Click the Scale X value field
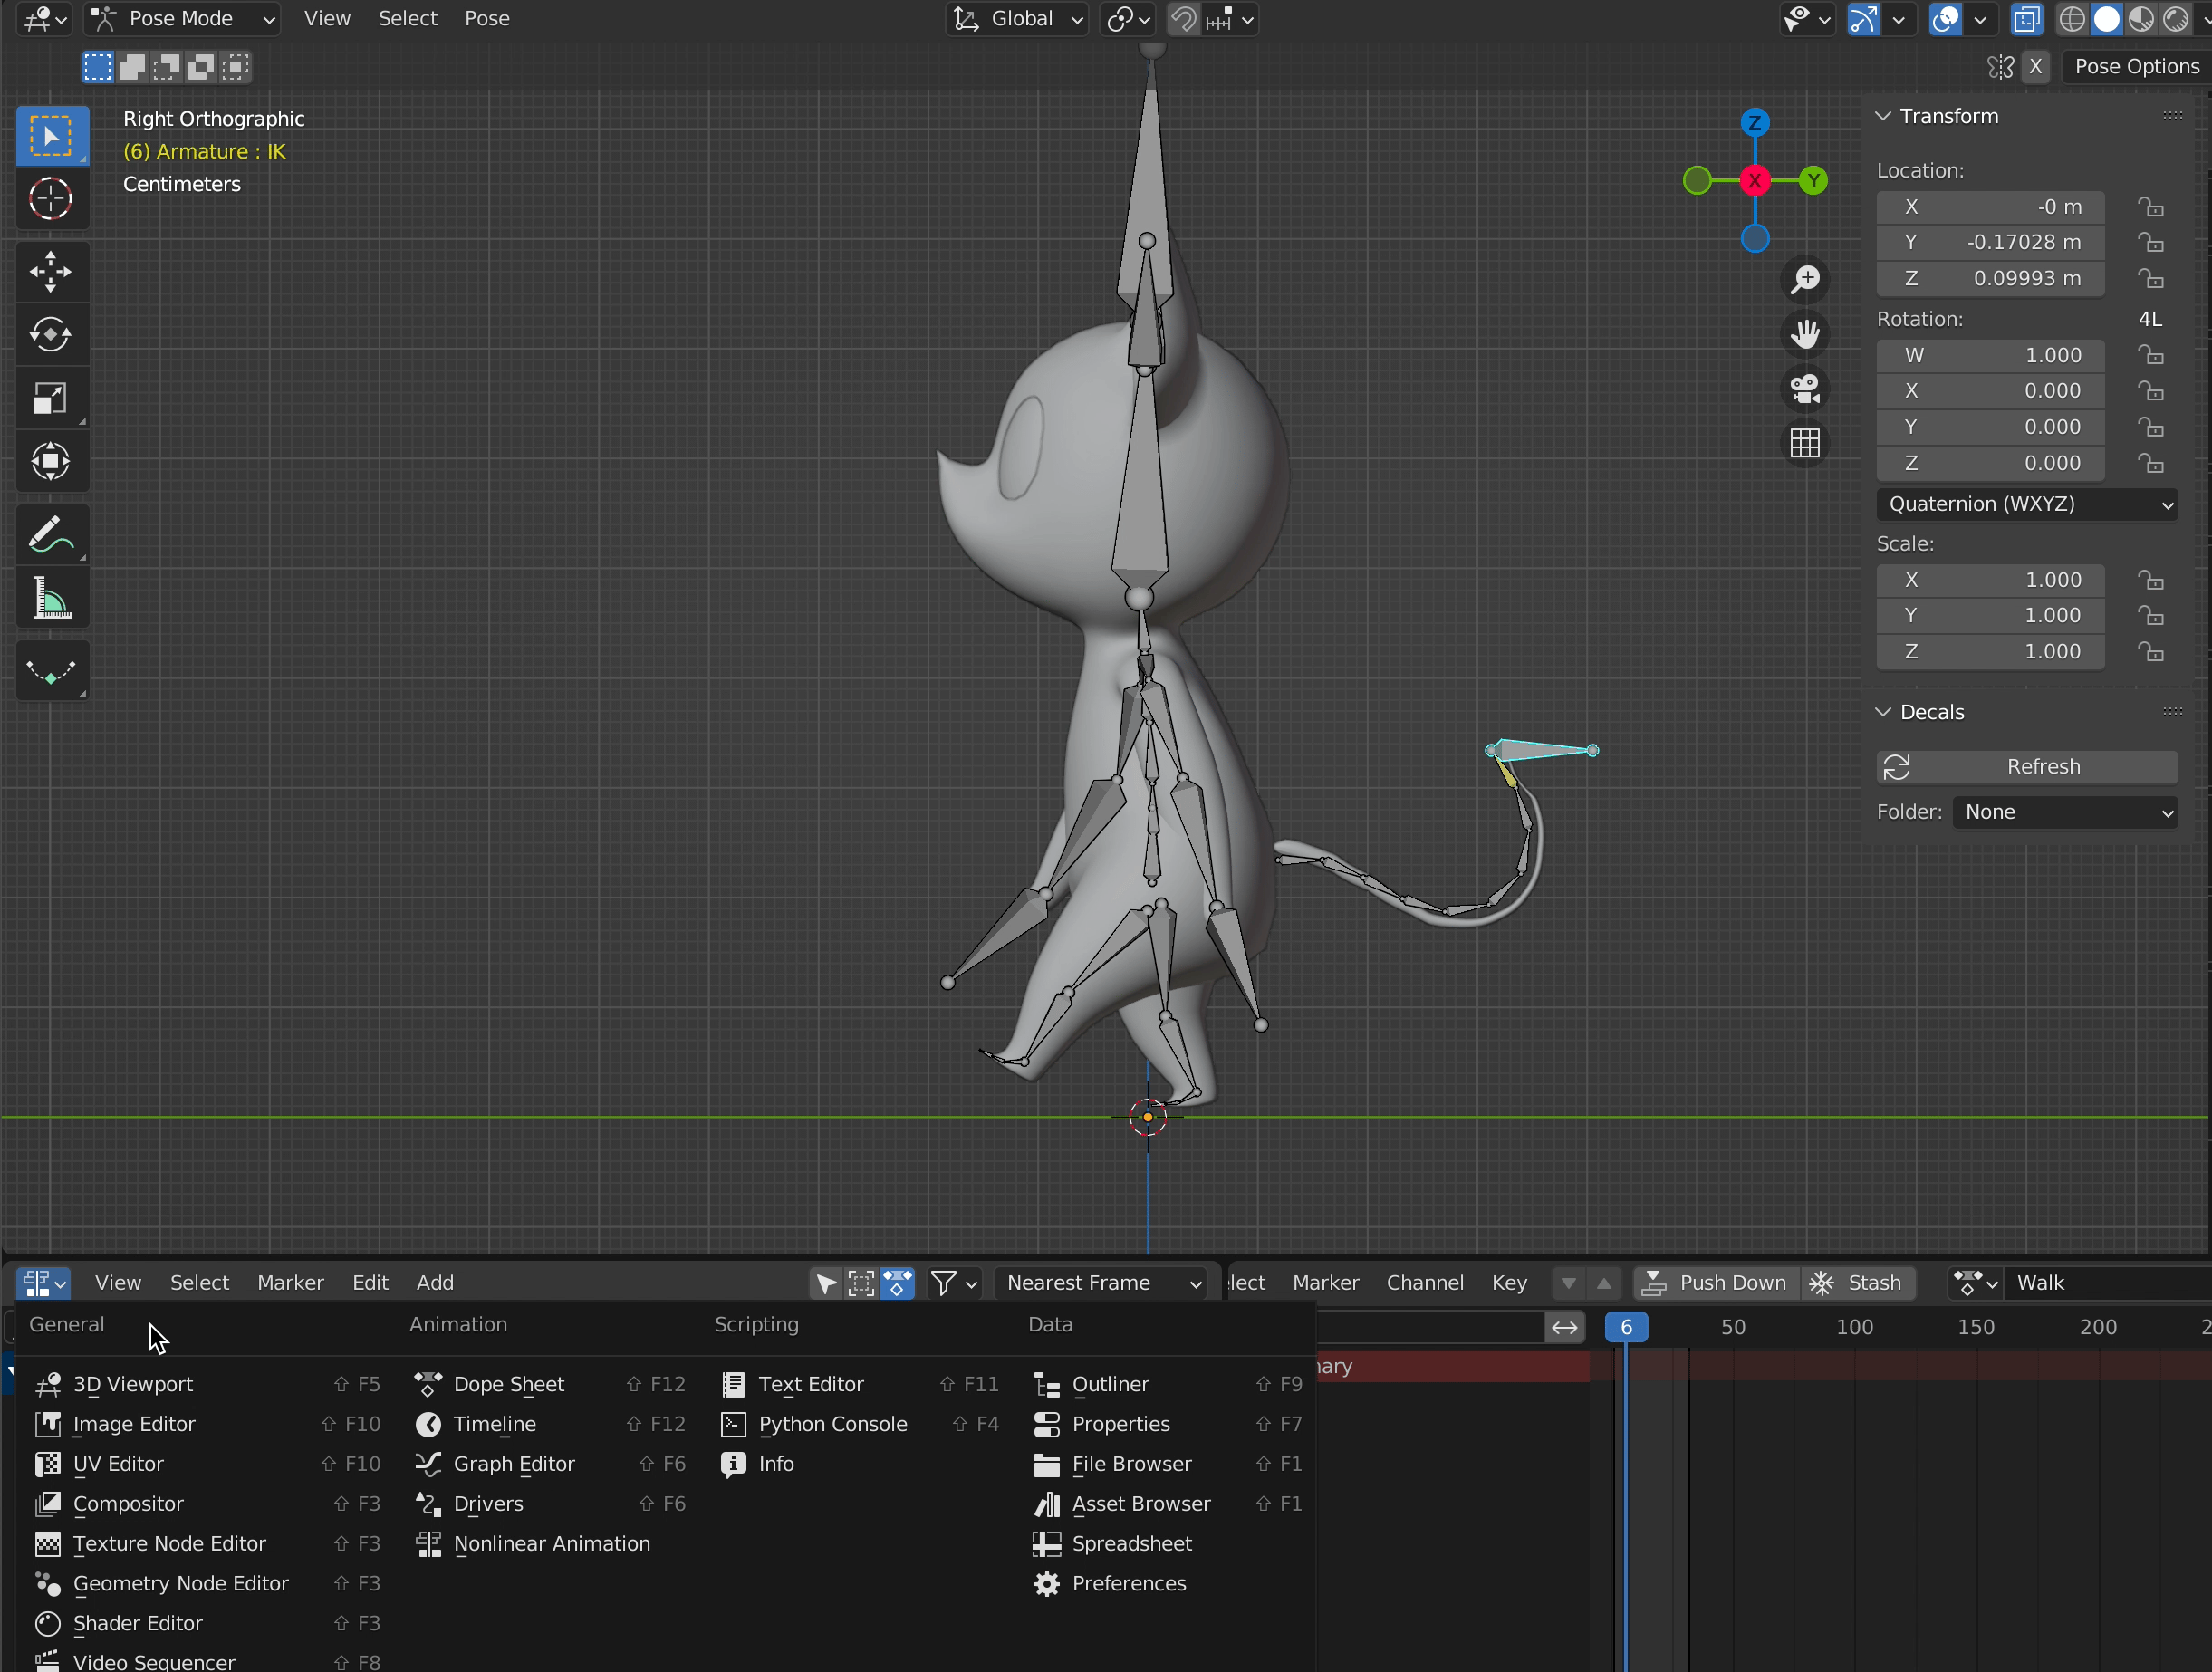 coord(1990,580)
